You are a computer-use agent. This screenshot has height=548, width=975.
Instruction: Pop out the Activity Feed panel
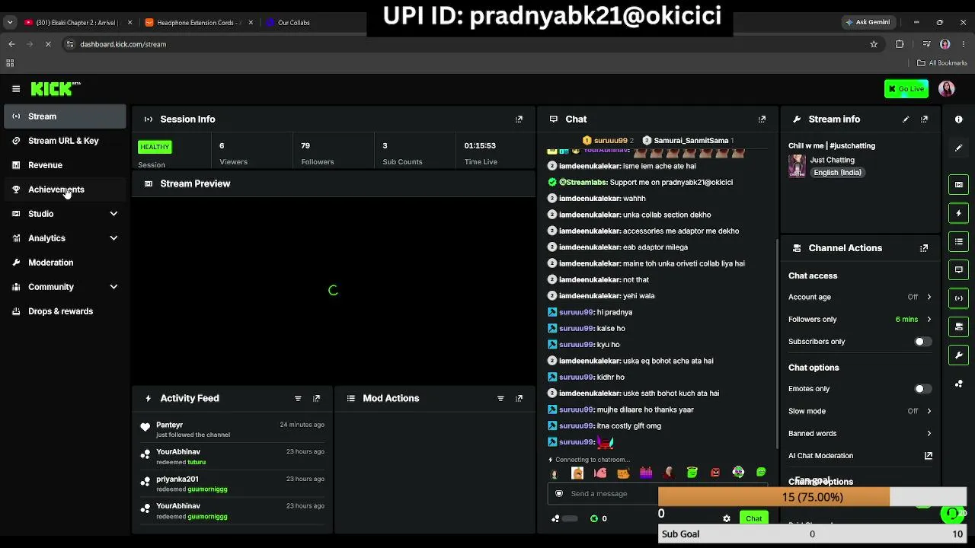tap(317, 398)
